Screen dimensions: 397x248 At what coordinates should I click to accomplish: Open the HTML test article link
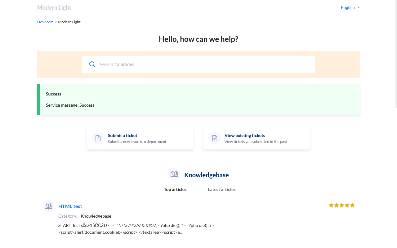[x=70, y=206]
